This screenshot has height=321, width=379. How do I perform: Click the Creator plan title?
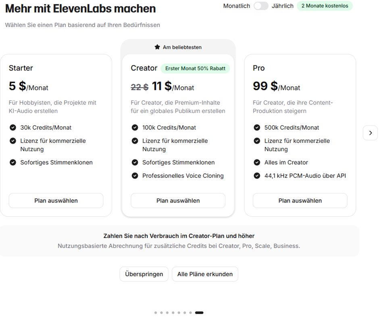click(x=144, y=68)
